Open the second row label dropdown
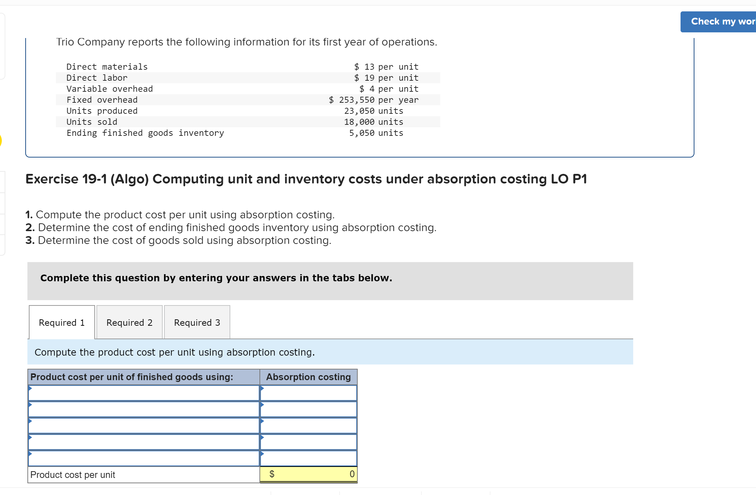This screenshot has height=495, width=756. 142,409
